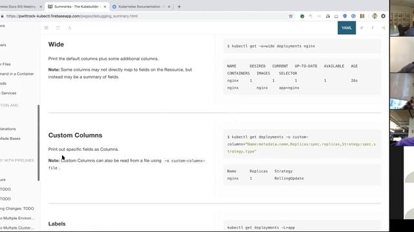The width and height of the screenshot is (414, 232).
Task: Share page on Twitter icon
Action: click(362, 28)
